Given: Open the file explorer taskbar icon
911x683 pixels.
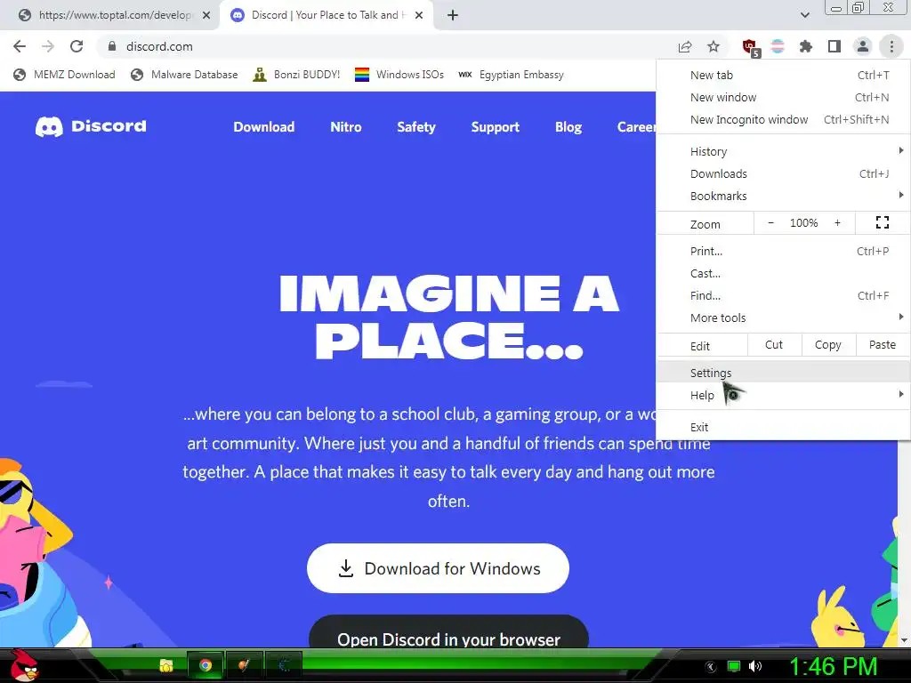Looking at the screenshot, I should [x=166, y=665].
